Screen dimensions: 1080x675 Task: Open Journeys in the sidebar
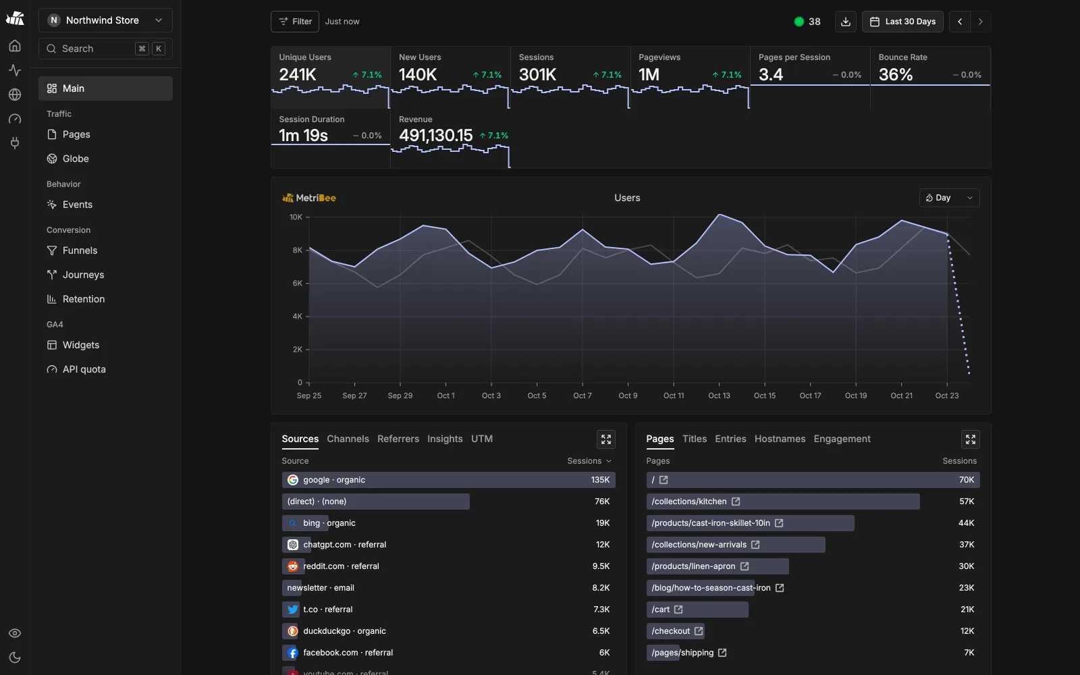point(105,275)
